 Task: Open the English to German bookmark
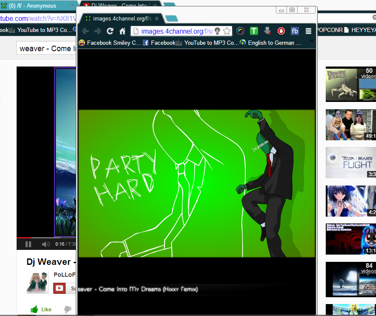[270, 43]
